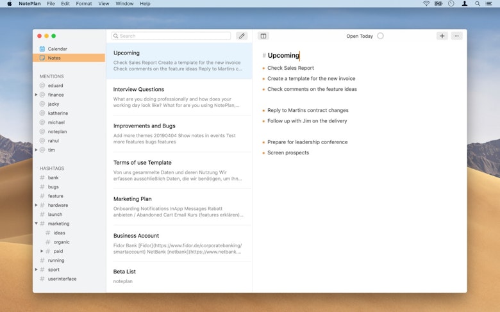Open Spotlight search in menu bar
The image size is (500, 312).
(478, 3)
